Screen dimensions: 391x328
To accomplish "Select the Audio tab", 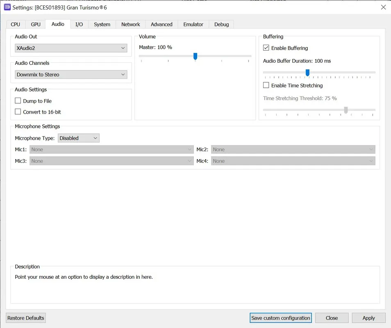I will tap(58, 24).
